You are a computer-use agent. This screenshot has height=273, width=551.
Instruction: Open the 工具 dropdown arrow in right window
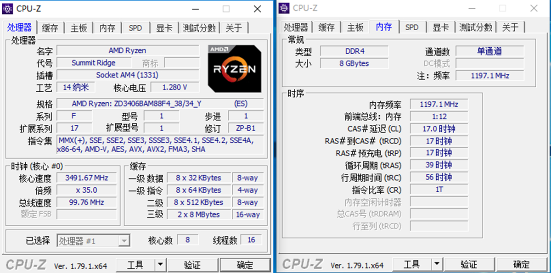(436, 264)
